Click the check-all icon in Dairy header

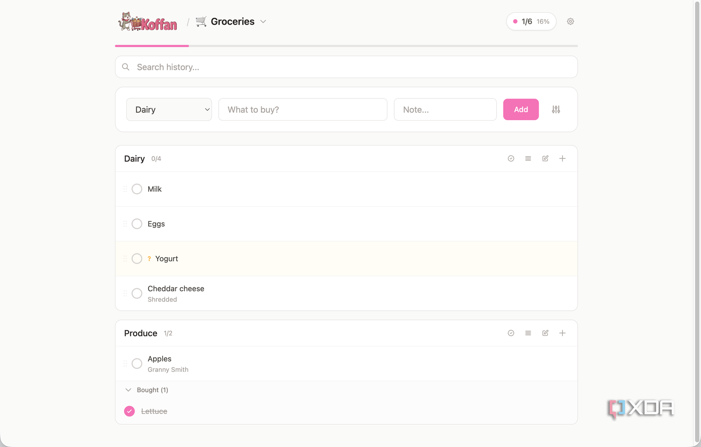point(511,158)
